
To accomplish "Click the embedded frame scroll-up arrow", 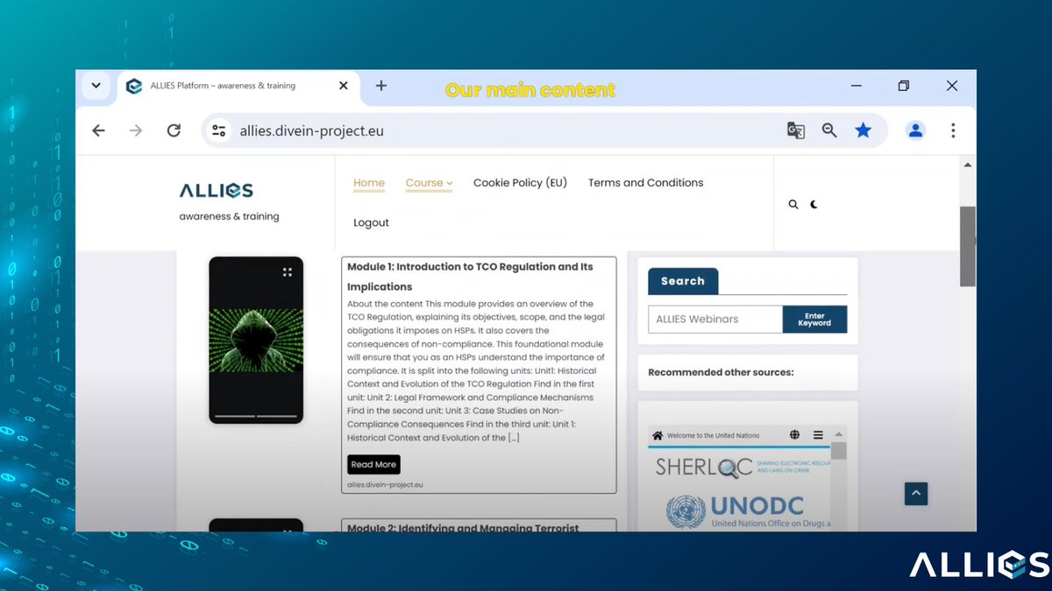I will [x=839, y=434].
